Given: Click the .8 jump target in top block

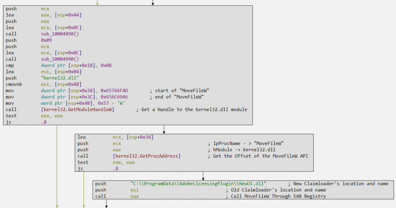Looking at the screenshot, I should tap(44, 122).
